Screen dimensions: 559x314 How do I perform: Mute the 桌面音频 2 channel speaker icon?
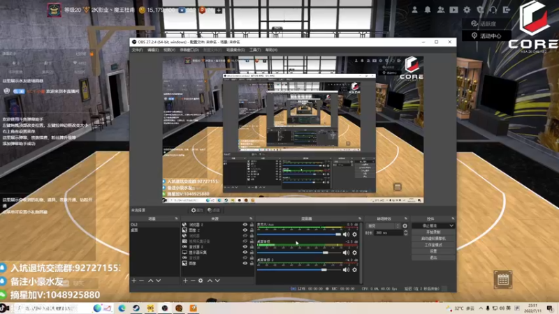point(346,270)
